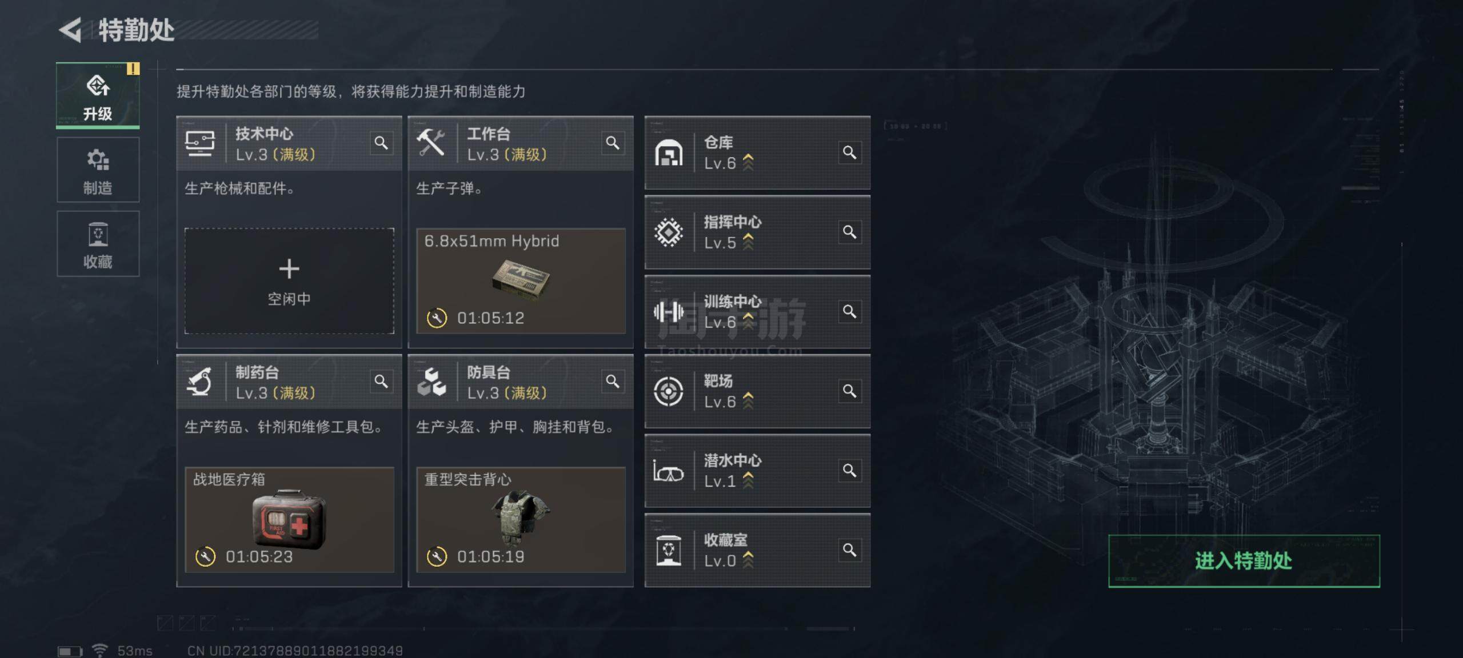Image resolution: width=1463 pixels, height=658 pixels.
Task: Click the back arrow beside 特勤处
Action: tap(70, 30)
